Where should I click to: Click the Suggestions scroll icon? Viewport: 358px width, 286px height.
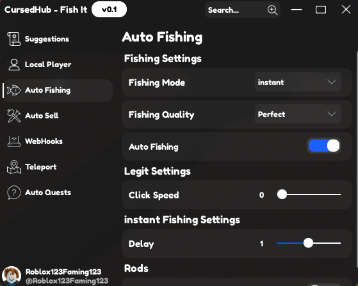pyautogui.click(x=14, y=39)
